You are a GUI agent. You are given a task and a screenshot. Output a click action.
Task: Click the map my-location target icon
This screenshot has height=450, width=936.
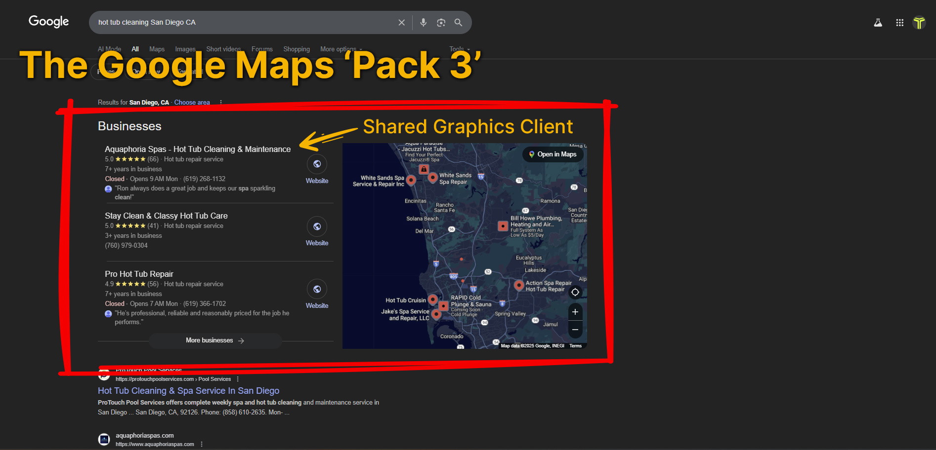pos(575,292)
